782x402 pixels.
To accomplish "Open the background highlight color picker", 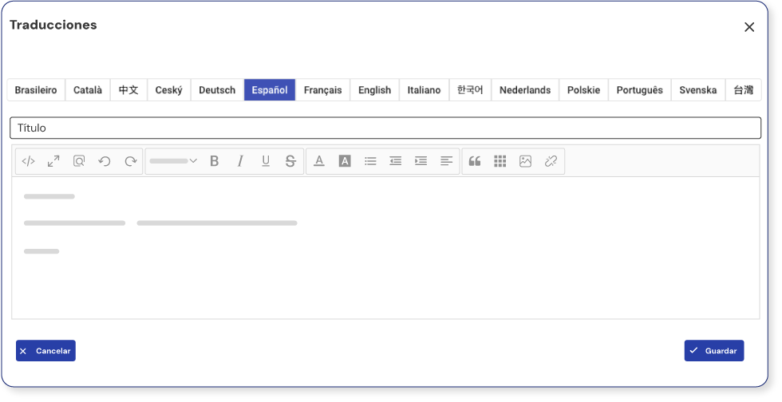I will coord(345,160).
